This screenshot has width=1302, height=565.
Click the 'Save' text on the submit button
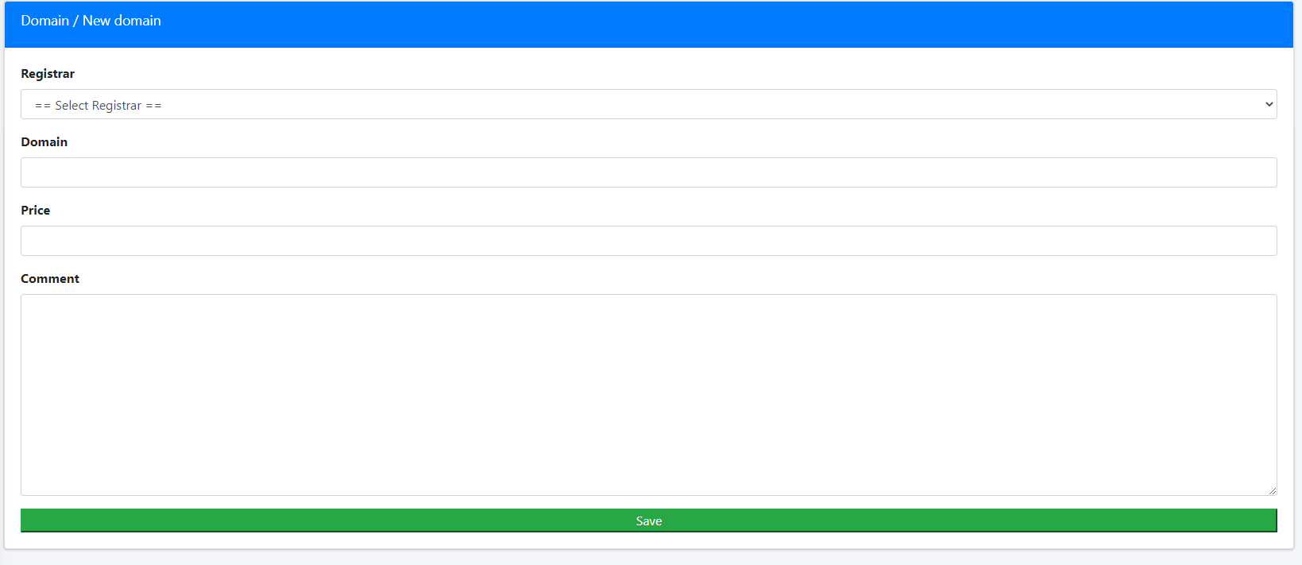point(648,521)
